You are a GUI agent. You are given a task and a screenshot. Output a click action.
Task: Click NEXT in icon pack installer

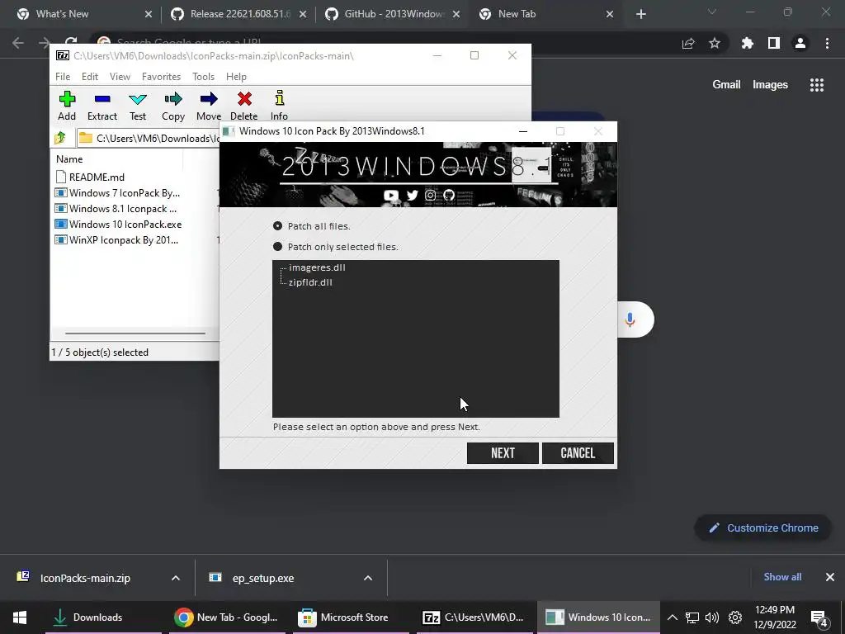(503, 453)
